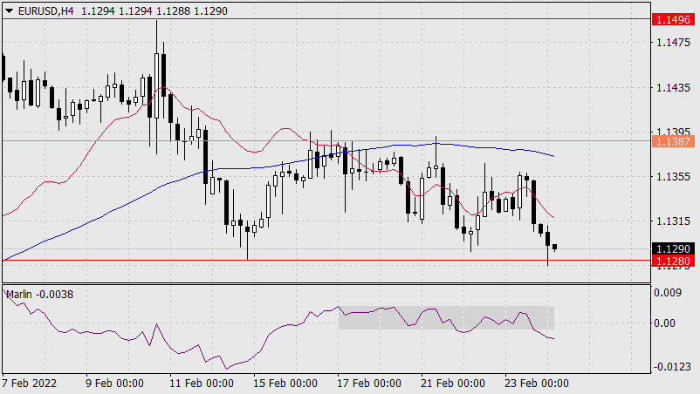Click the -0.0123 Marlin scale value

[x=671, y=367]
